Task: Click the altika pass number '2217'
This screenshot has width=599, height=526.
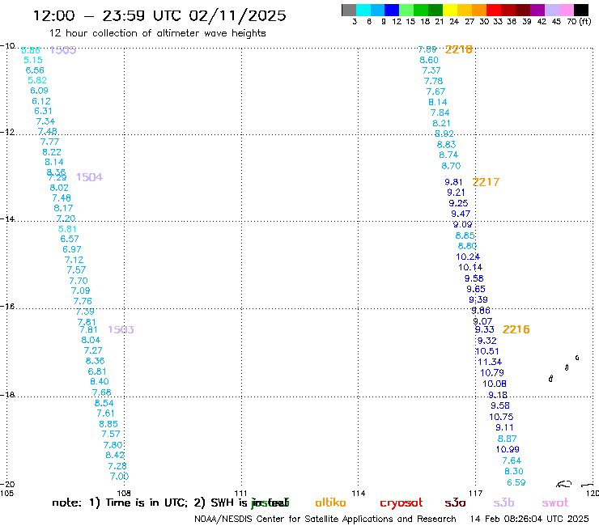Action: 486,182
